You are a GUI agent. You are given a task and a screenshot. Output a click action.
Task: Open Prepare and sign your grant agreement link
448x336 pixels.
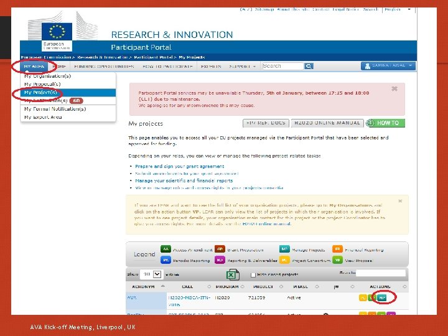pos(179,166)
